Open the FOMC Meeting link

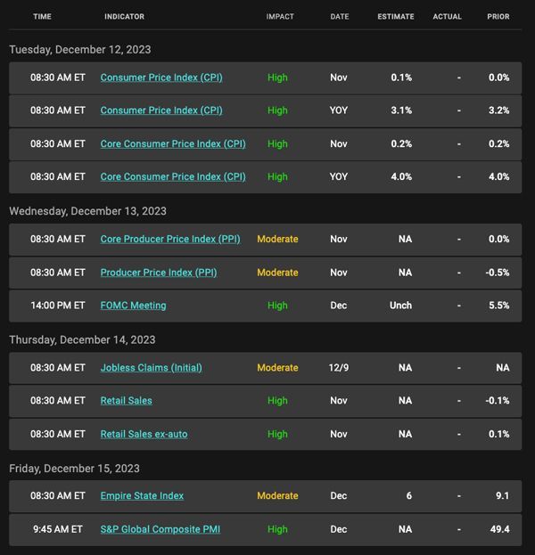point(133,306)
